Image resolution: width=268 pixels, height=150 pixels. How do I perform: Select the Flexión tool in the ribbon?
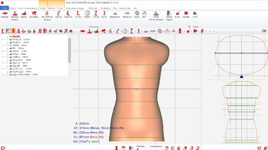tap(58, 15)
